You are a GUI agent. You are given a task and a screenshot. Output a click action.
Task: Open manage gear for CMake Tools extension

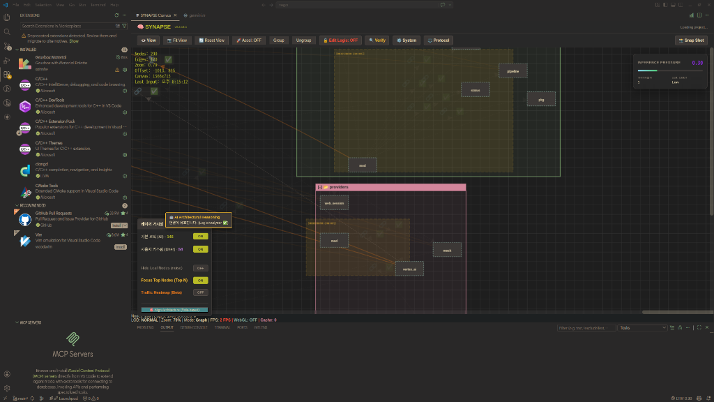click(x=125, y=198)
